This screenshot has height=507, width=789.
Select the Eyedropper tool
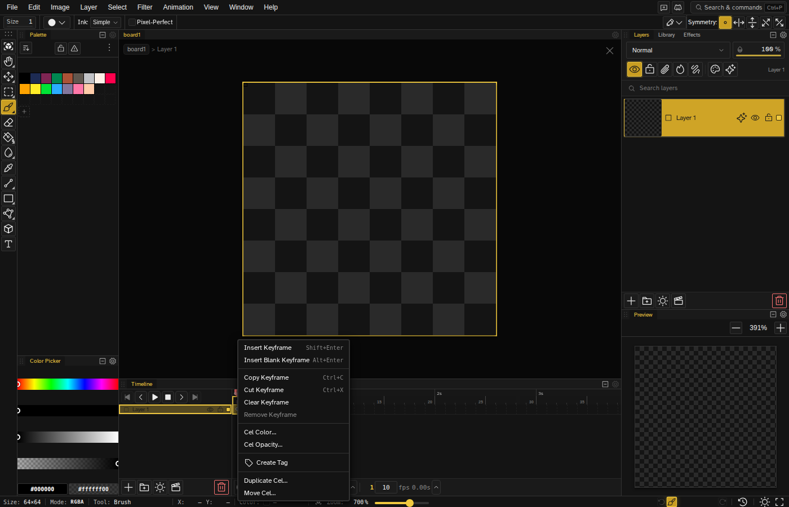(8, 168)
